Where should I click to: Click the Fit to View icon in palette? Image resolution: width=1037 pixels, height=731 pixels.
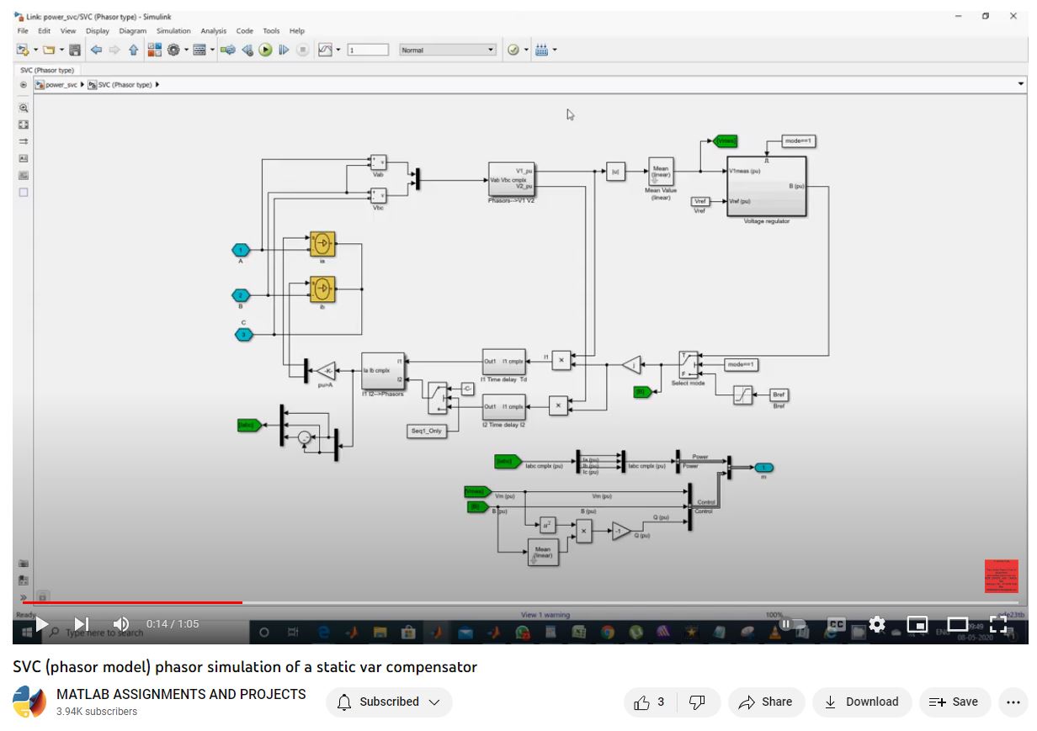[24, 124]
